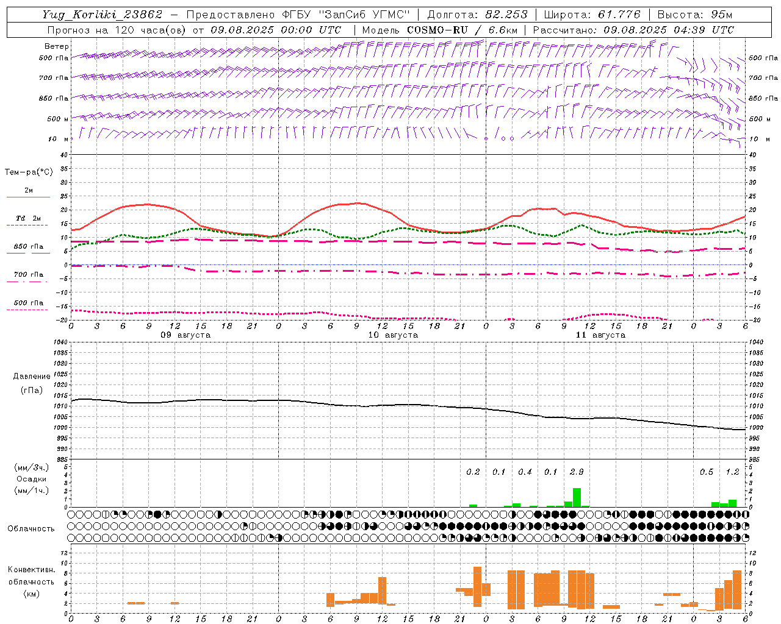This screenshot has width=781, height=624.
Task: Click the tallest green precipitation bar
Action: tap(577, 497)
